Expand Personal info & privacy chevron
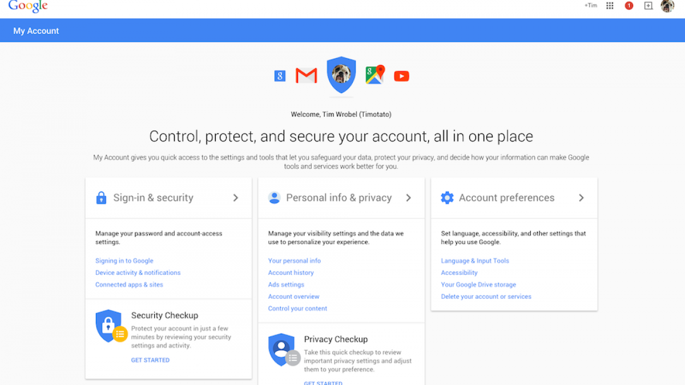685x385 pixels. [x=408, y=198]
